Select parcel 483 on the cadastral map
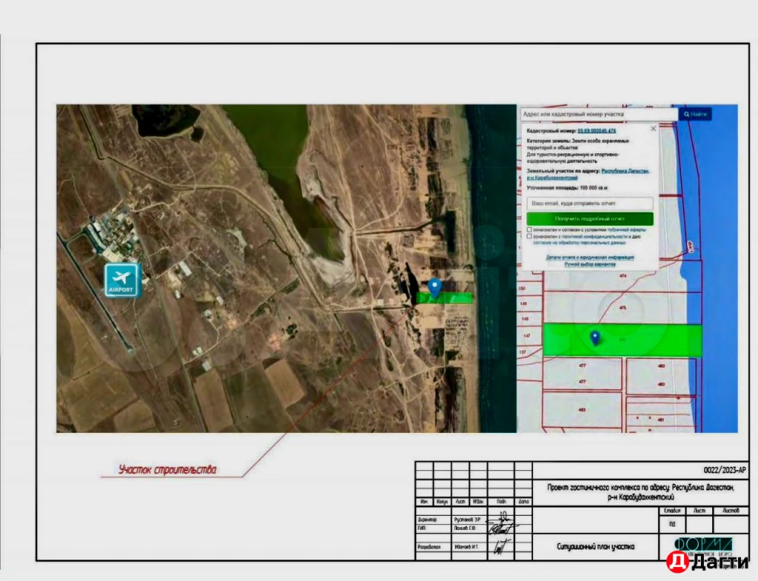 click(x=582, y=409)
